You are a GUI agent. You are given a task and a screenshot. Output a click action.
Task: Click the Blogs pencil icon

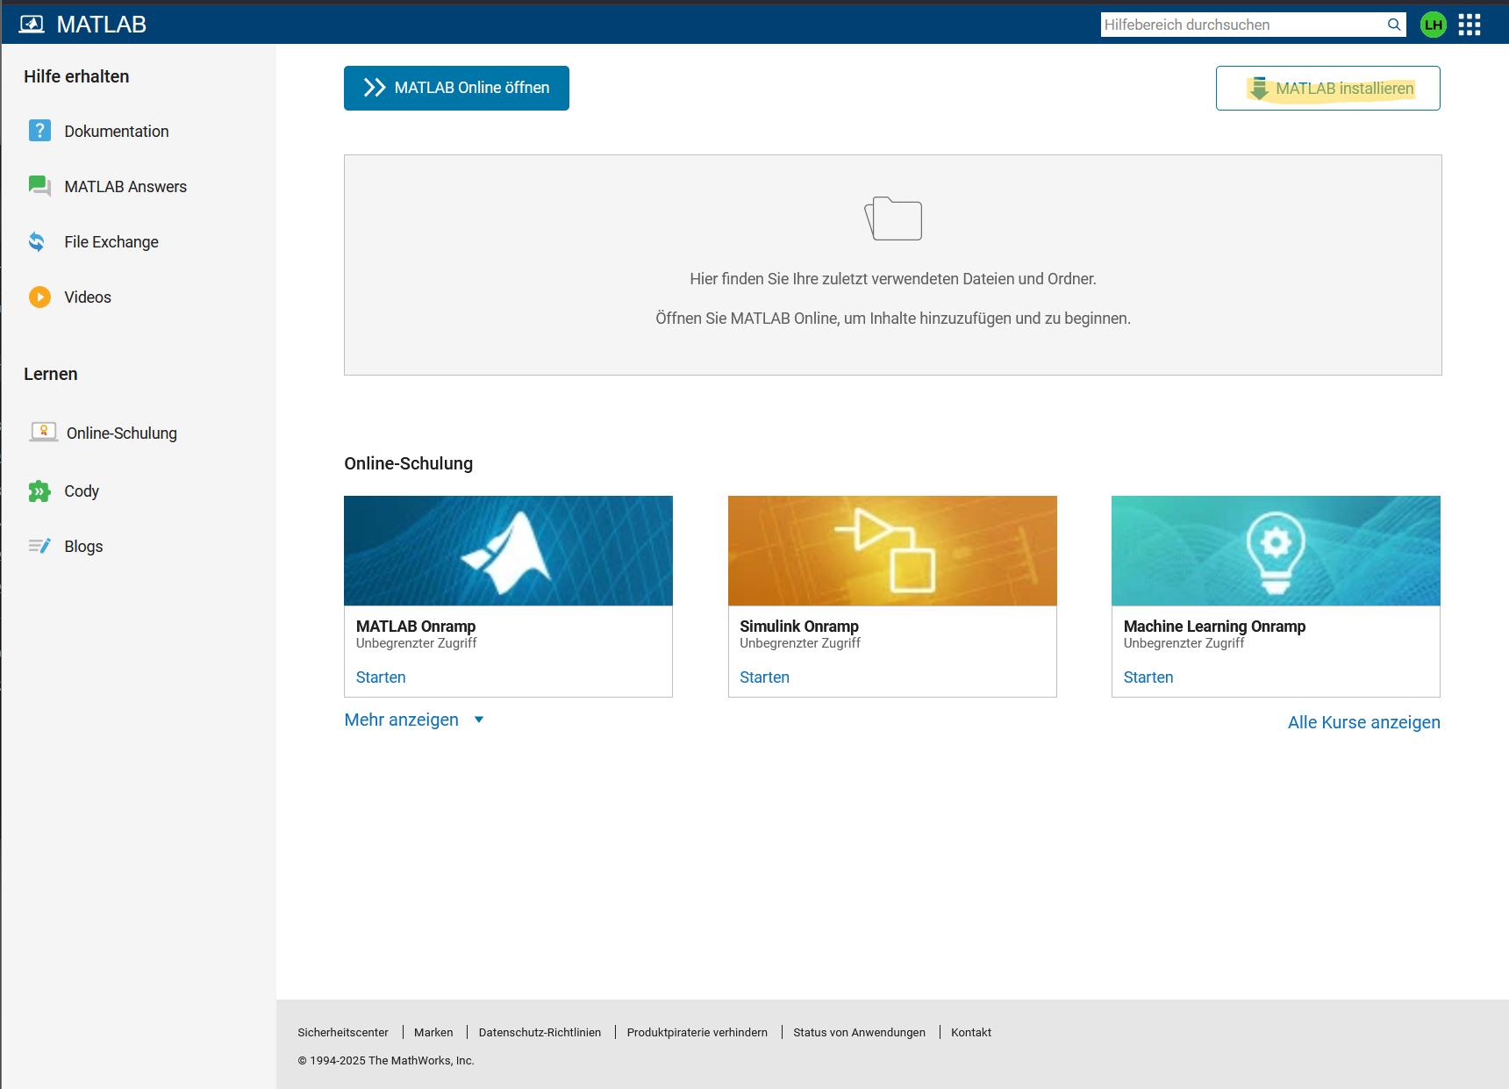coord(39,546)
